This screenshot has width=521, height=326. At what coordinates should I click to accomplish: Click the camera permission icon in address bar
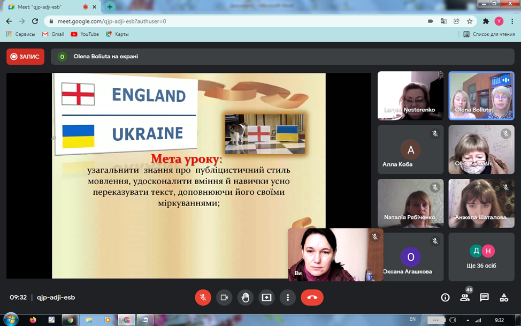coord(431,21)
